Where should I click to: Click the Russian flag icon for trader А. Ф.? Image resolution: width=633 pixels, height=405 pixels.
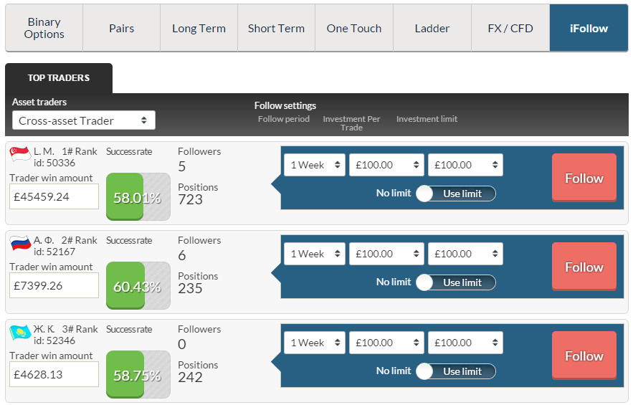[20, 243]
